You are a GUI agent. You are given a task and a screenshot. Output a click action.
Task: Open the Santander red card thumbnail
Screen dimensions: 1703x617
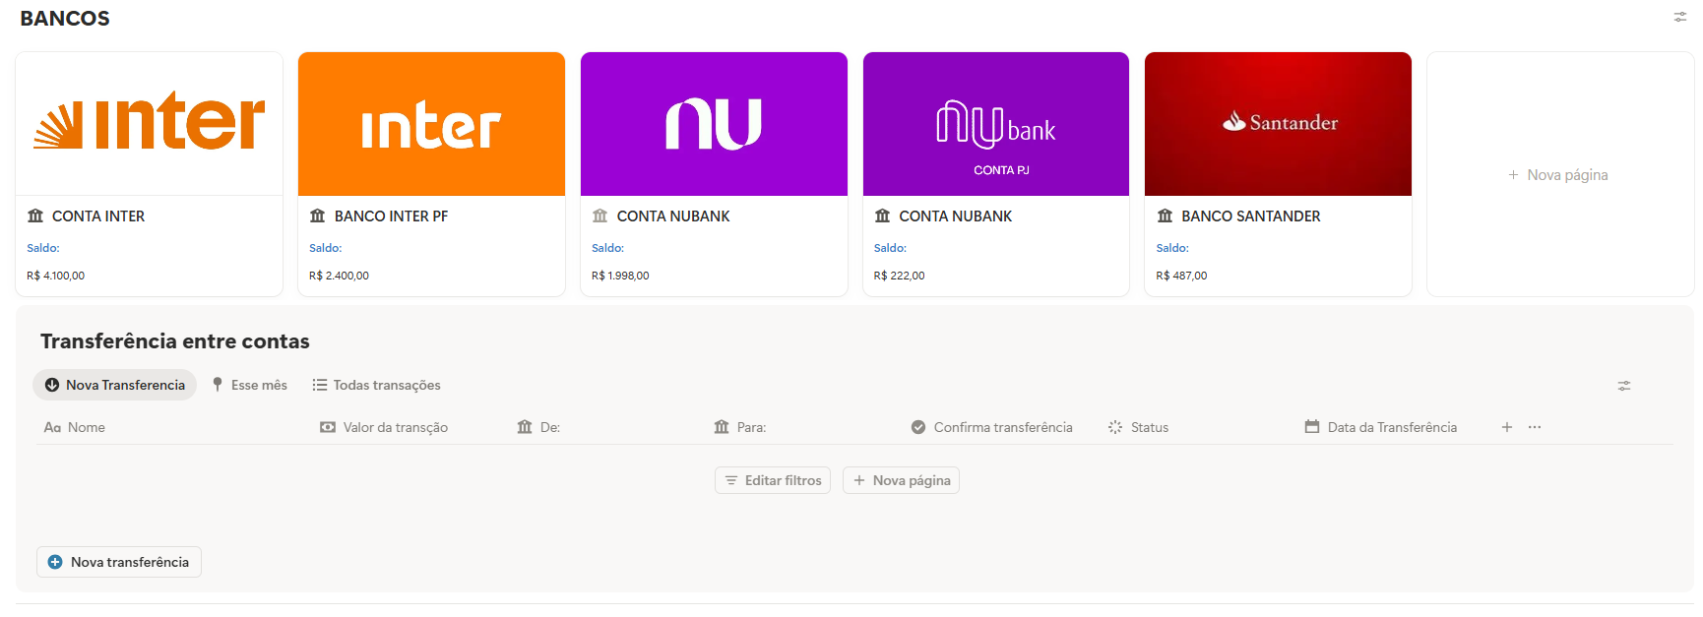click(x=1278, y=124)
